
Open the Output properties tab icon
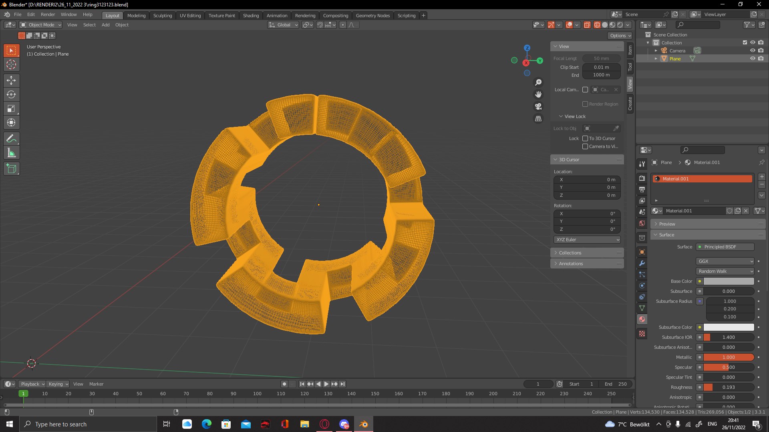642,190
